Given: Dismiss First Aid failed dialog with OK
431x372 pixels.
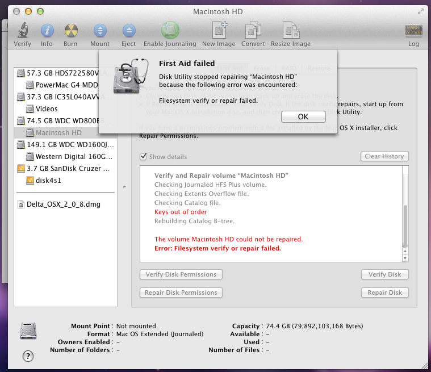Looking at the screenshot, I should pos(303,116).
